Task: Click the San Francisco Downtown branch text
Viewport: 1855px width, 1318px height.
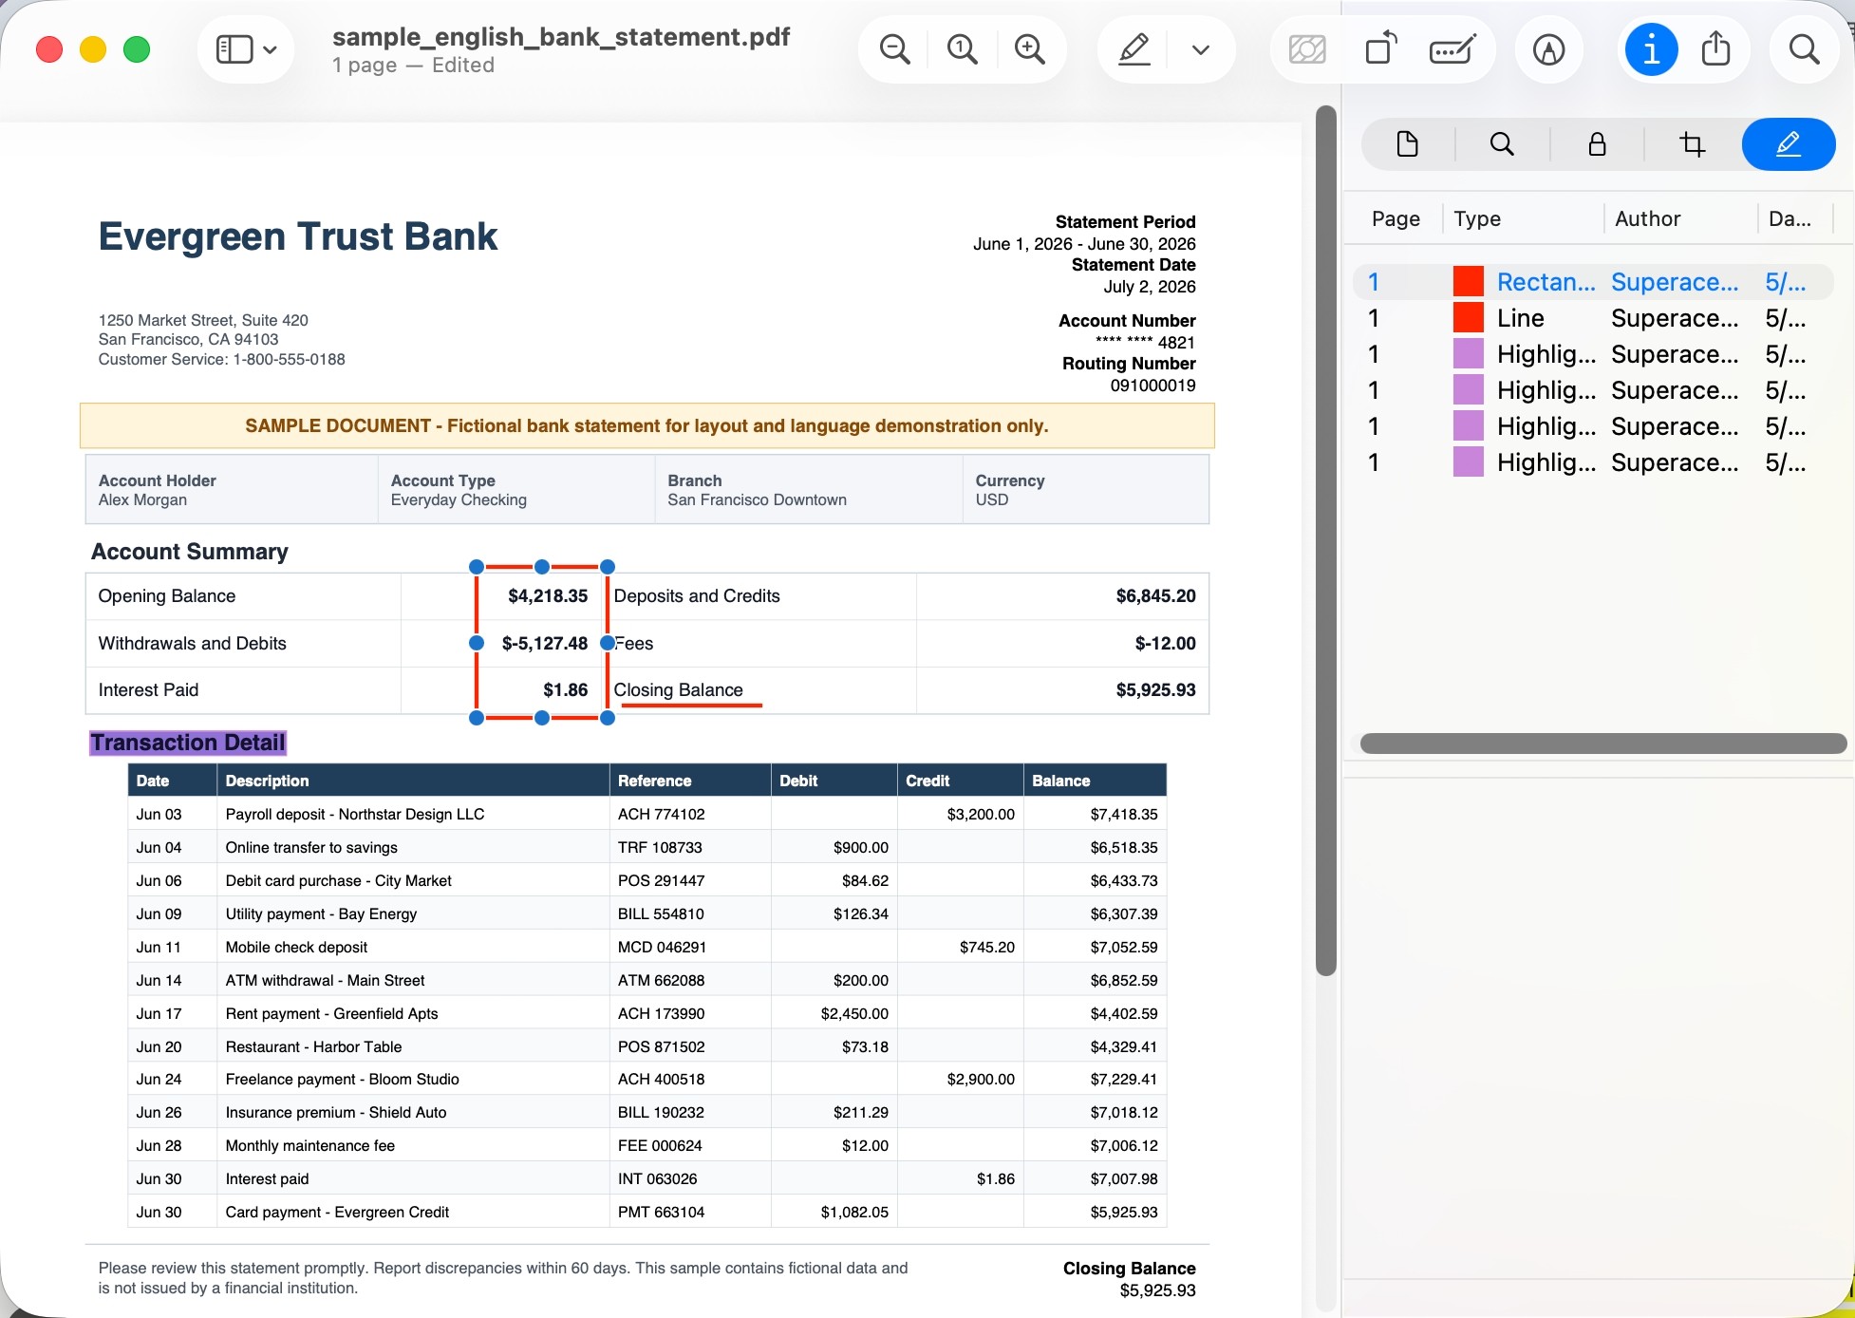Action: [757, 500]
